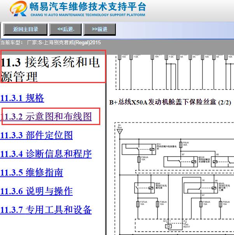This screenshot has width=234, height=235.
Task: Click the 11.3 接线系统和电源管理 heading
Action: [50, 70]
